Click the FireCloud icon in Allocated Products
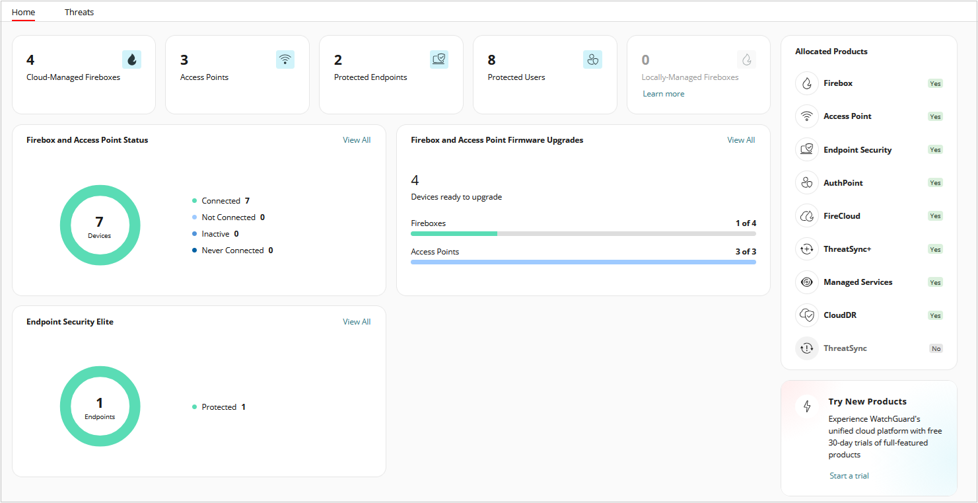The image size is (978, 503). point(807,215)
